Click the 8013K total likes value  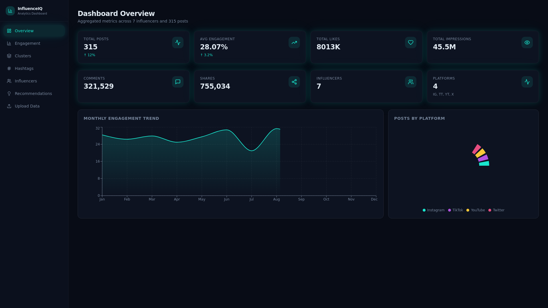click(x=328, y=47)
